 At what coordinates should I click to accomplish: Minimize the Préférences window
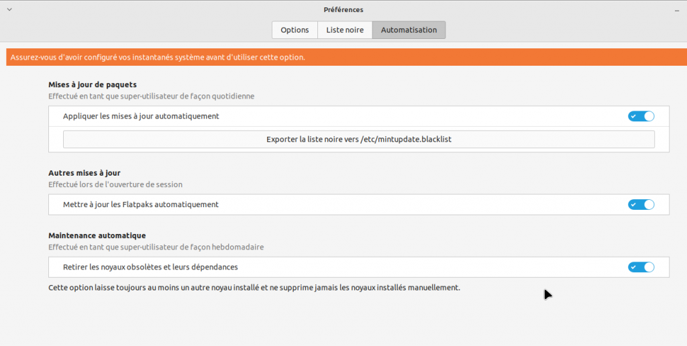coord(678,10)
